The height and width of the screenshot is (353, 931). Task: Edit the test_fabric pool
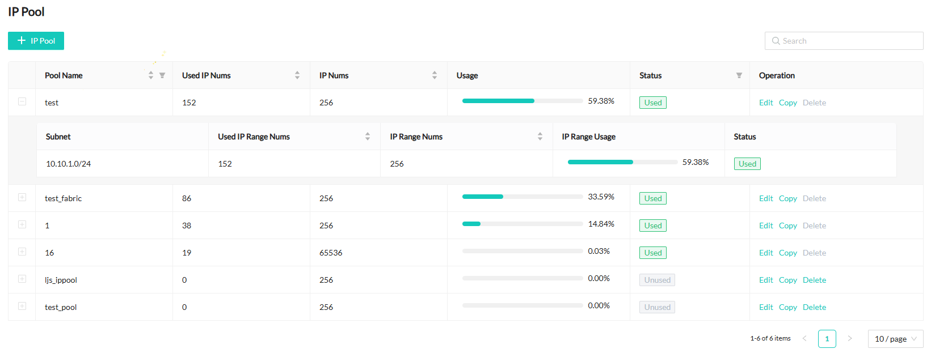(x=766, y=198)
